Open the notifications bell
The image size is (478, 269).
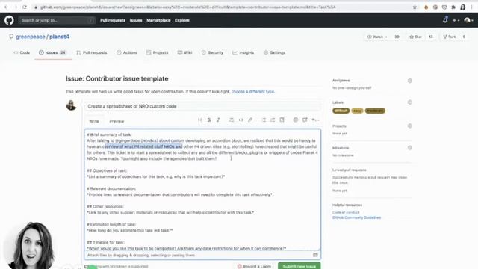tap(445, 20)
